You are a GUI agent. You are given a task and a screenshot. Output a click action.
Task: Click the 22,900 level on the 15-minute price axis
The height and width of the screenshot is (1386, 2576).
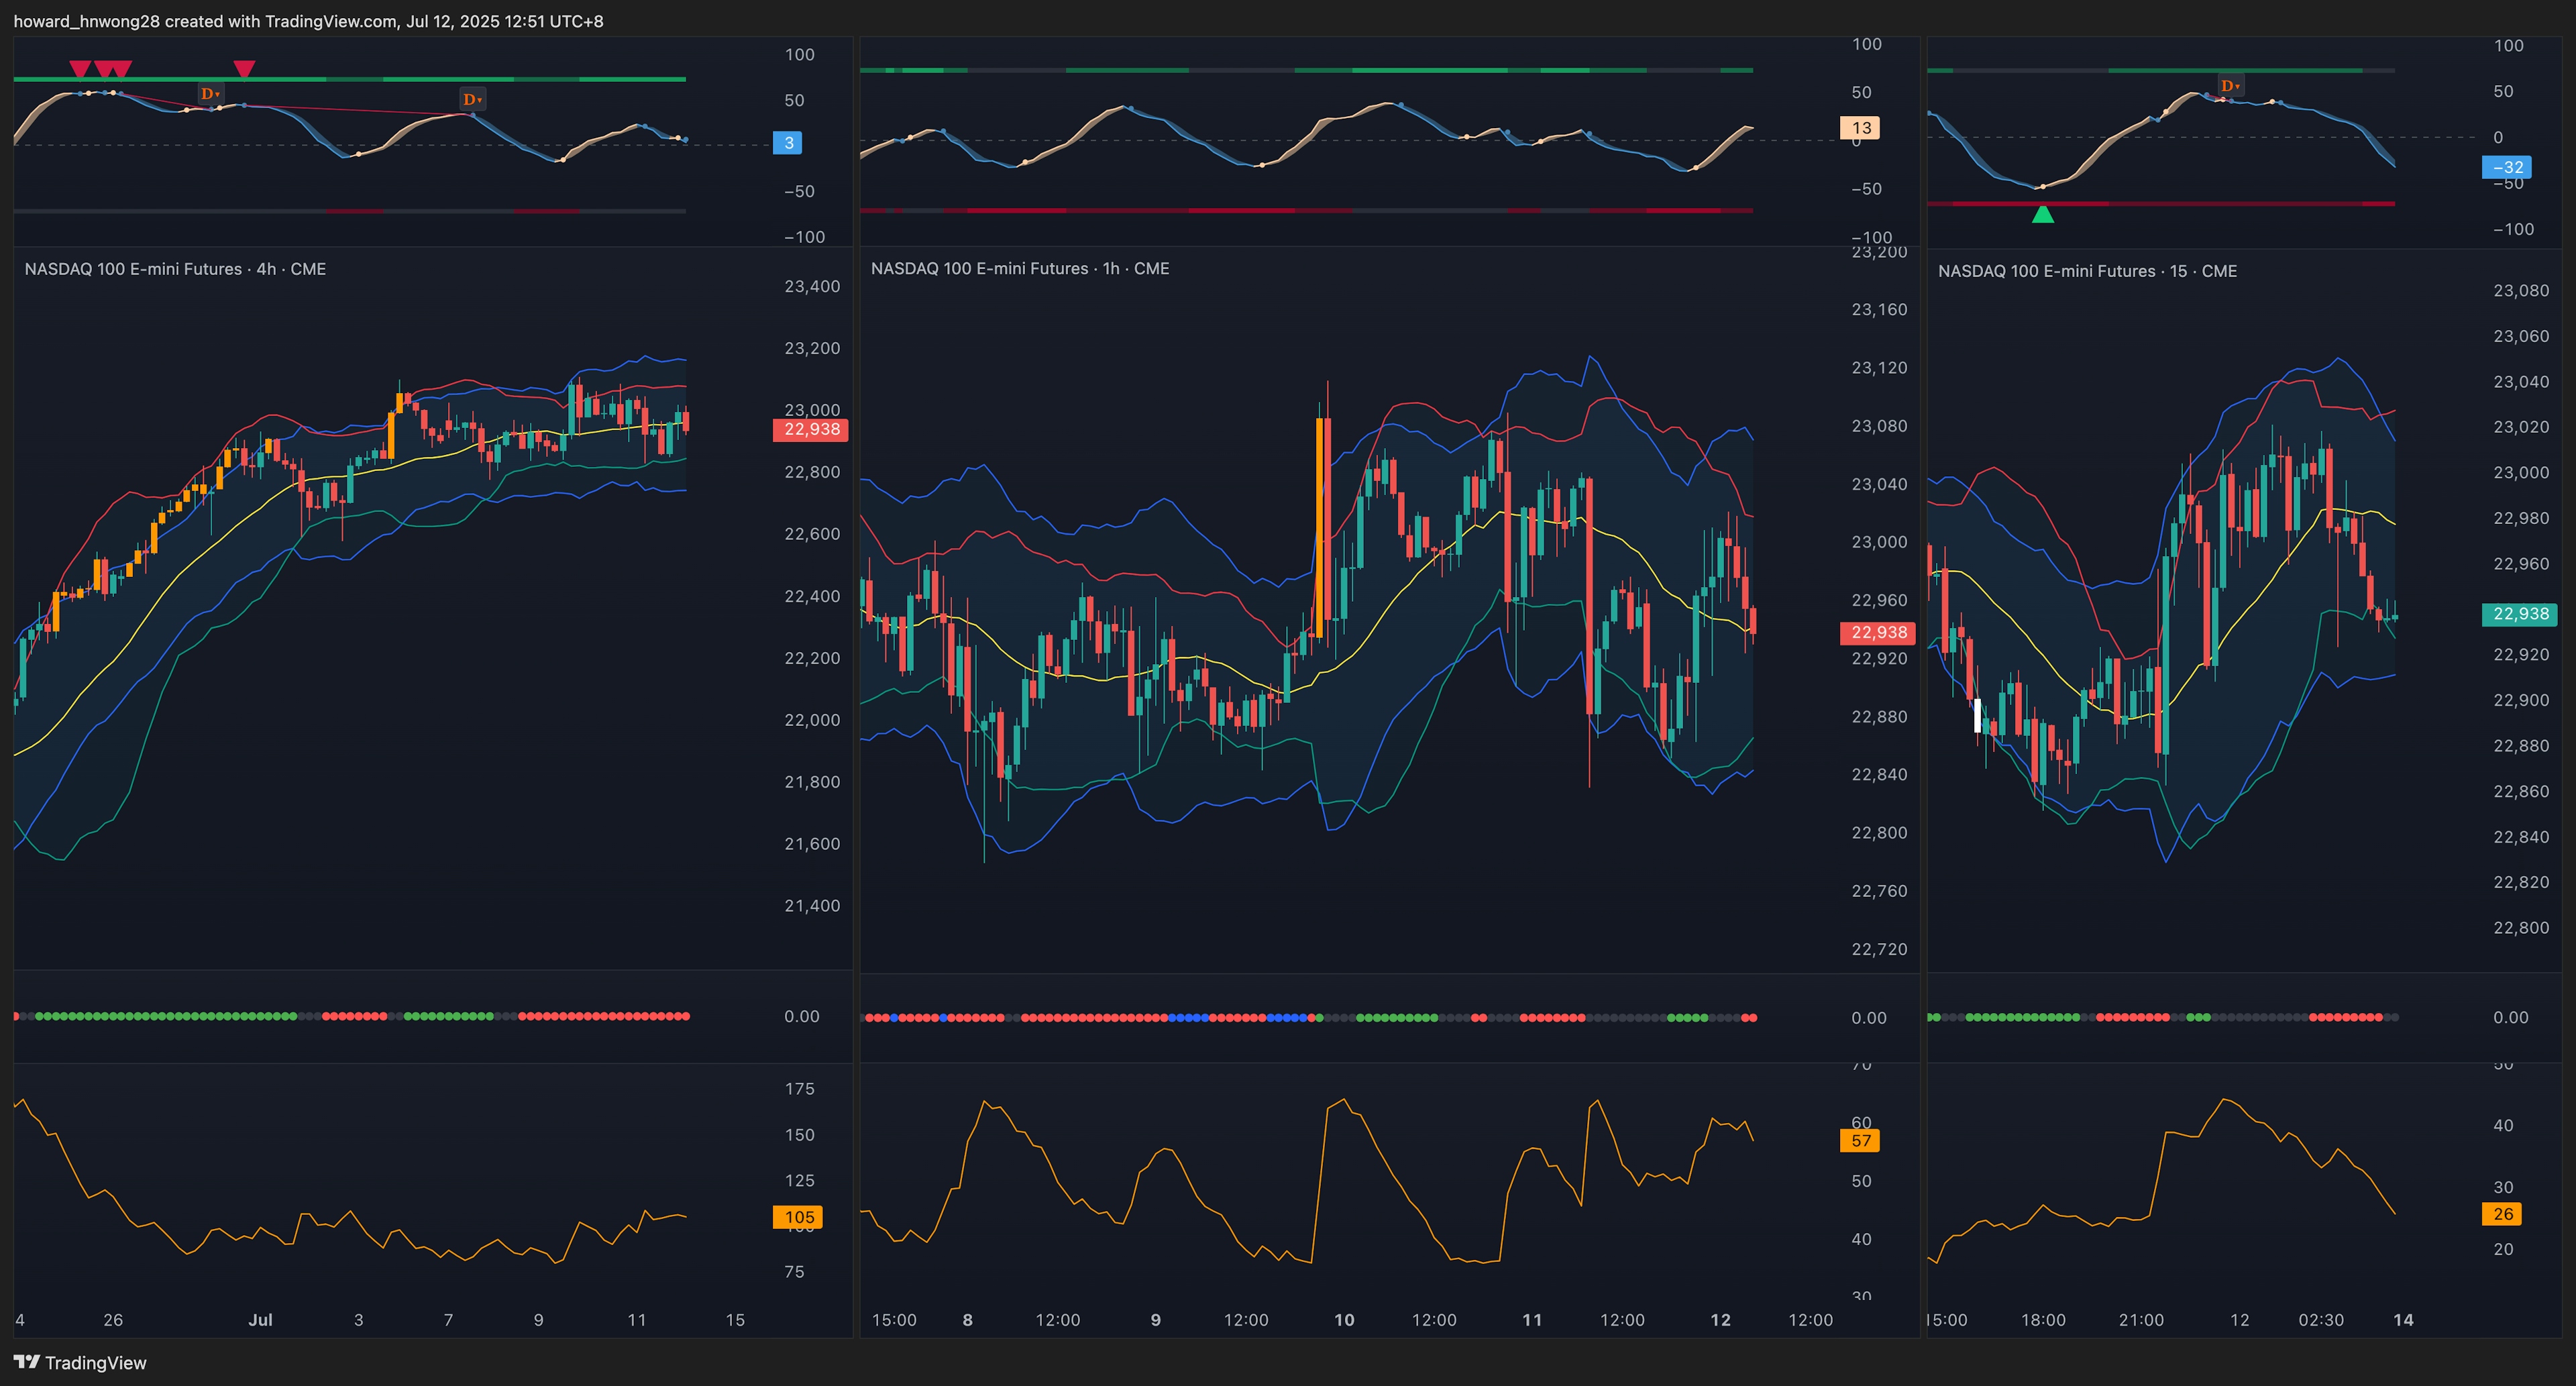(2521, 700)
